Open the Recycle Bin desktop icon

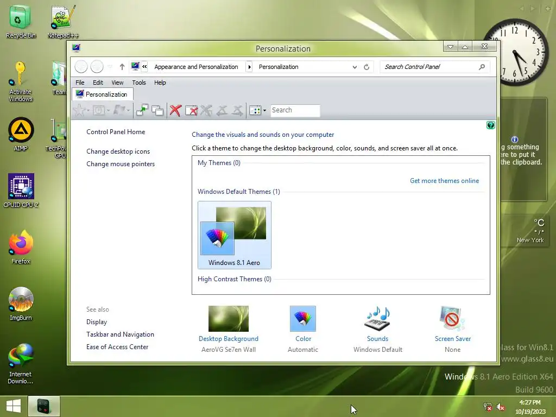[20, 21]
